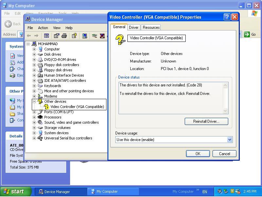The width and height of the screenshot is (262, 197).
Task: Click the Cancel button in the Properties dialog
Action: point(224,153)
